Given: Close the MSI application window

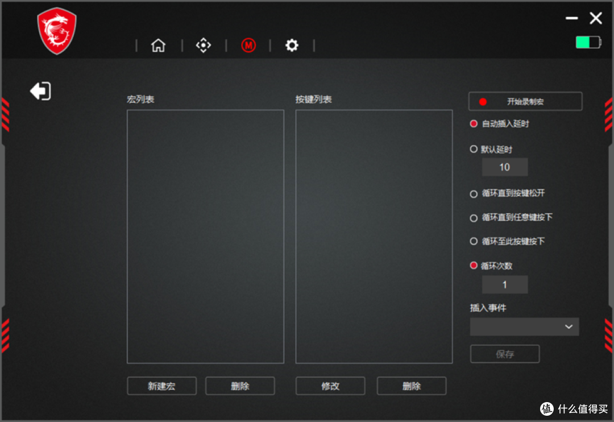Looking at the screenshot, I should pos(596,18).
